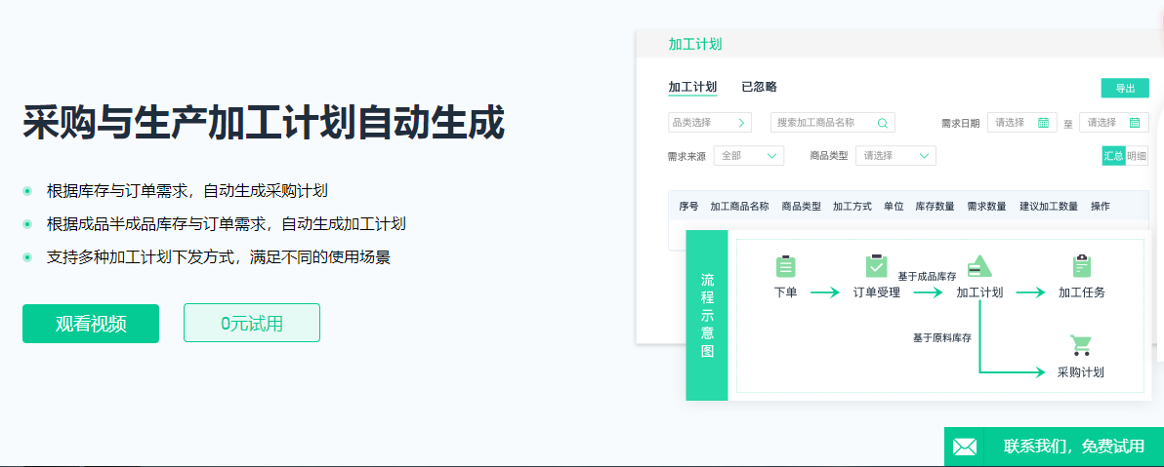The width and height of the screenshot is (1164, 467).
Task: Click the 搜索加工商品名称 search field
Action: (833, 122)
